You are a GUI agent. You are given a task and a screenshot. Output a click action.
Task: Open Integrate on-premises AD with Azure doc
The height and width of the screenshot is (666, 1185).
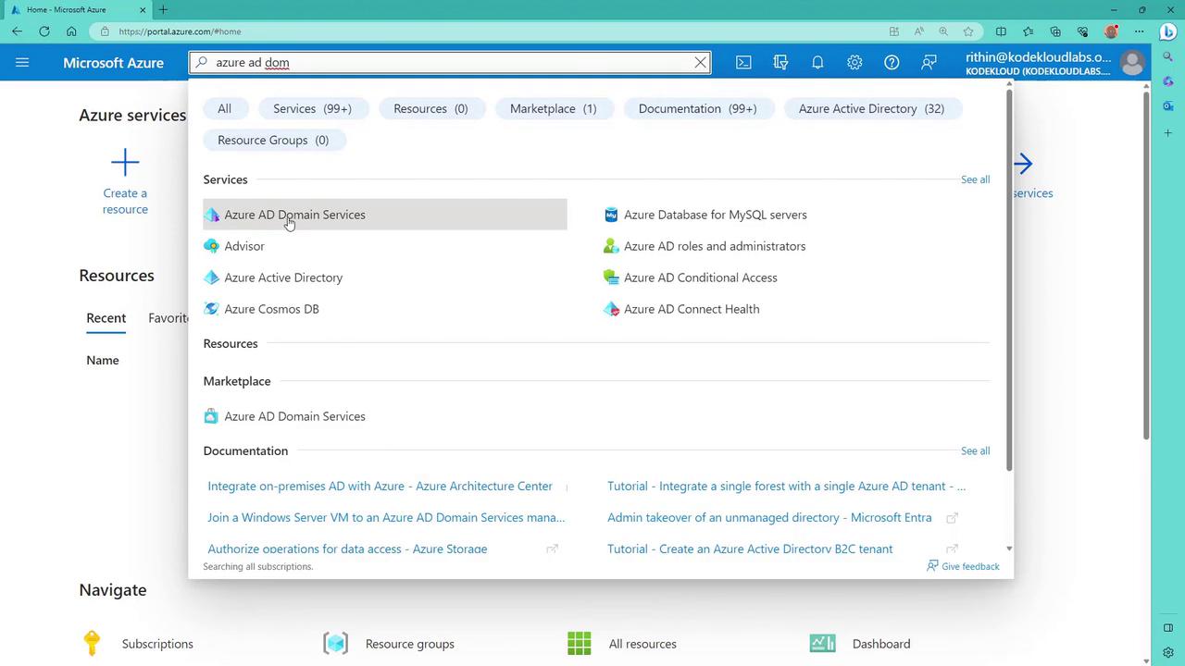(380, 486)
